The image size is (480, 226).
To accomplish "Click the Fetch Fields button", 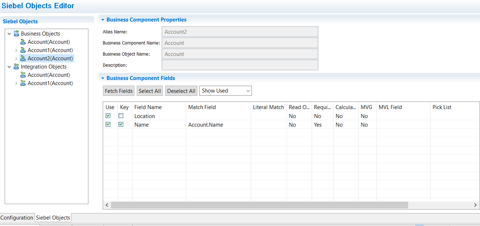I will pyautogui.click(x=119, y=91).
